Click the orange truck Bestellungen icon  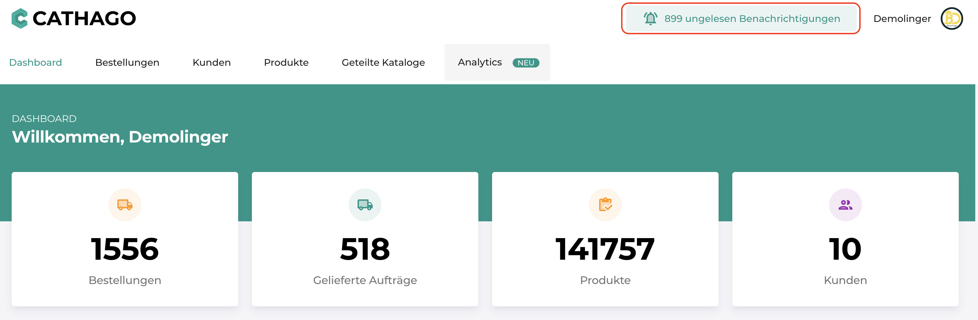click(x=125, y=205)
